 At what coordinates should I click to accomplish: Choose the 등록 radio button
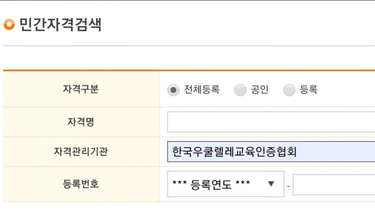click(x=289, y=90)
